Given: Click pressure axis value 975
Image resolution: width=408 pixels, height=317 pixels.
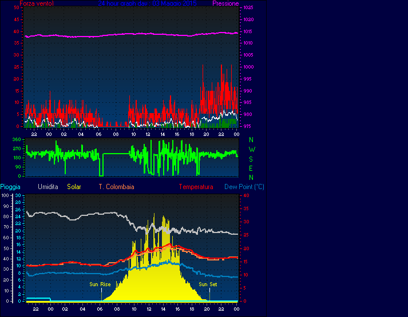Looking at the screenshot, I should point(247,126).
